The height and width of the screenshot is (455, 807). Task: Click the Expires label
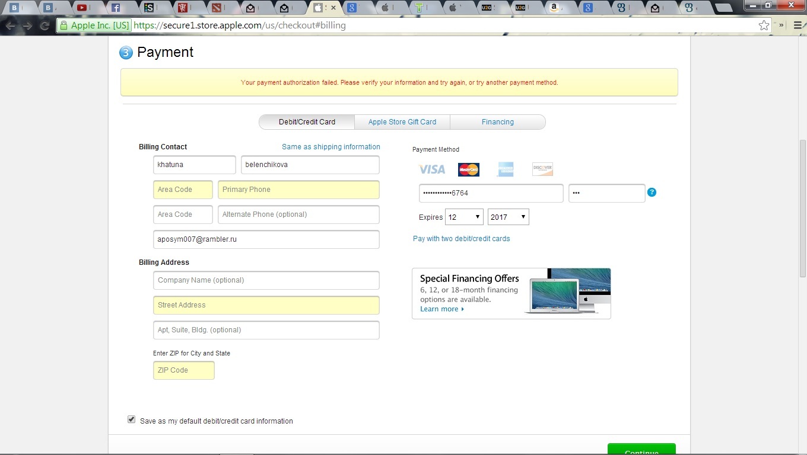431,217
